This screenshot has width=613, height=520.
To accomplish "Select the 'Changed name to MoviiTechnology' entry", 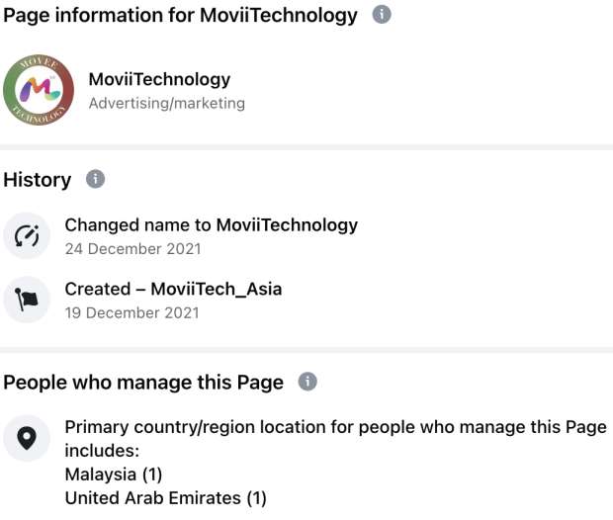I will [x=212, y=225].
